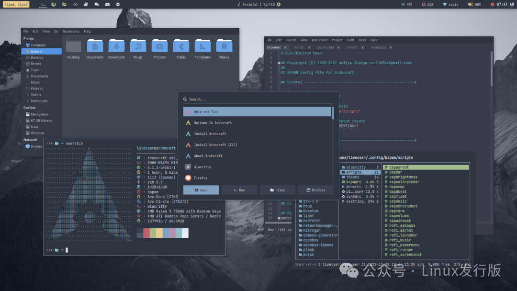517x291 pixels.
Task: Toggle the Tiled, Float layout indicator
Action: click(16, 4)
